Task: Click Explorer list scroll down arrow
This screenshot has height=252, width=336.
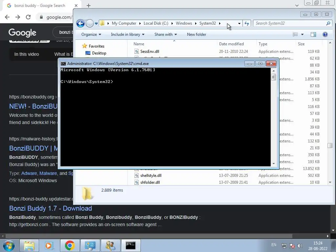Action: coord(330,182)
